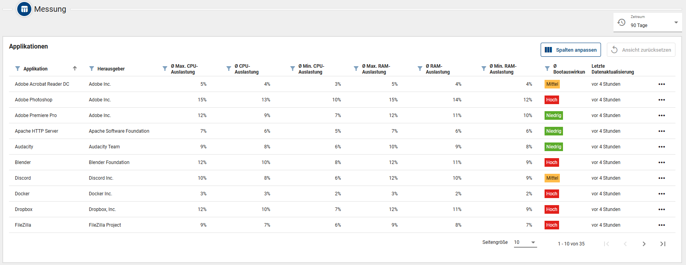Open filter for Ø Min. RAM-Auslastung column
Image resolution: width=686 pixels, height=265 pixels.
coord(484,69)
